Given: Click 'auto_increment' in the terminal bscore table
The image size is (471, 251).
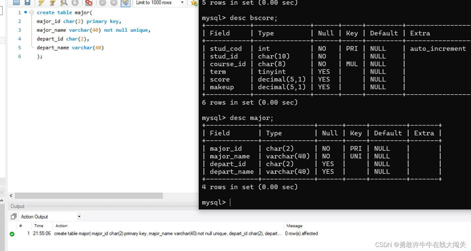Looking at the screenshot, I should point(438,48).
